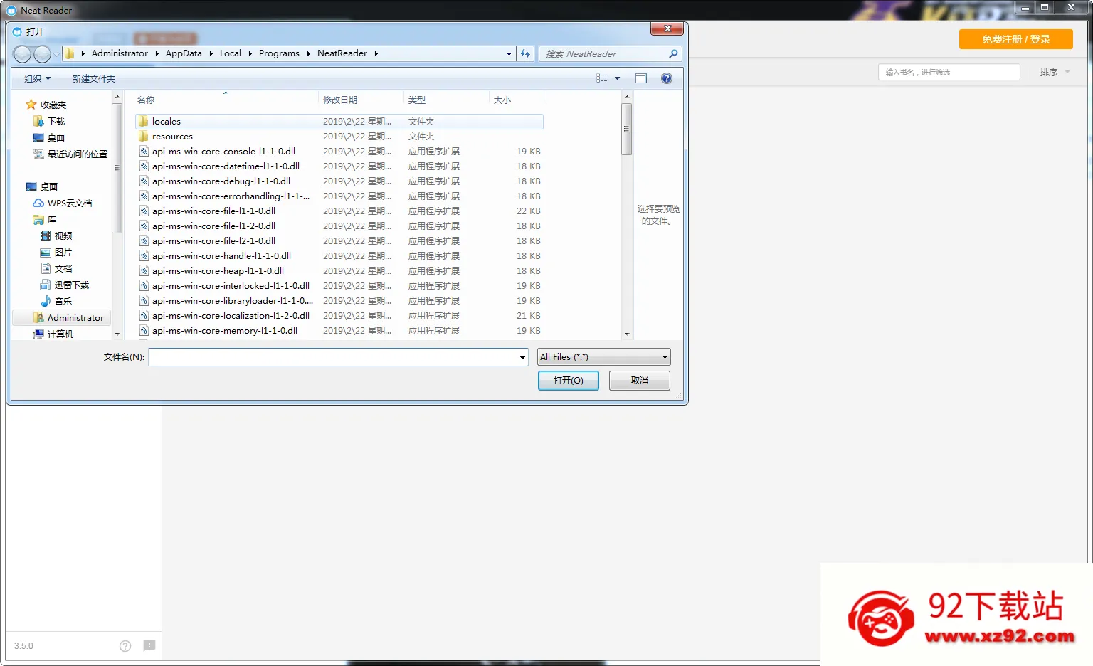Click the file list scroll down arrow
This screenshot has height=666, width=1093.
(627, 334)
